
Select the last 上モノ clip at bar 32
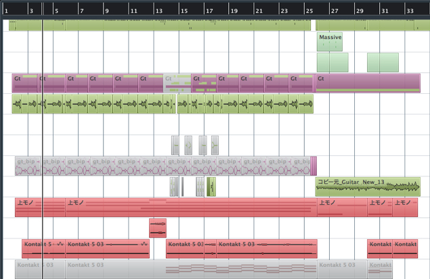point(405,207)
